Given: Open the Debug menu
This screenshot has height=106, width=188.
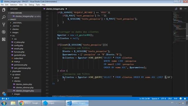Looking at the screenshot, I should click(31, 5).
